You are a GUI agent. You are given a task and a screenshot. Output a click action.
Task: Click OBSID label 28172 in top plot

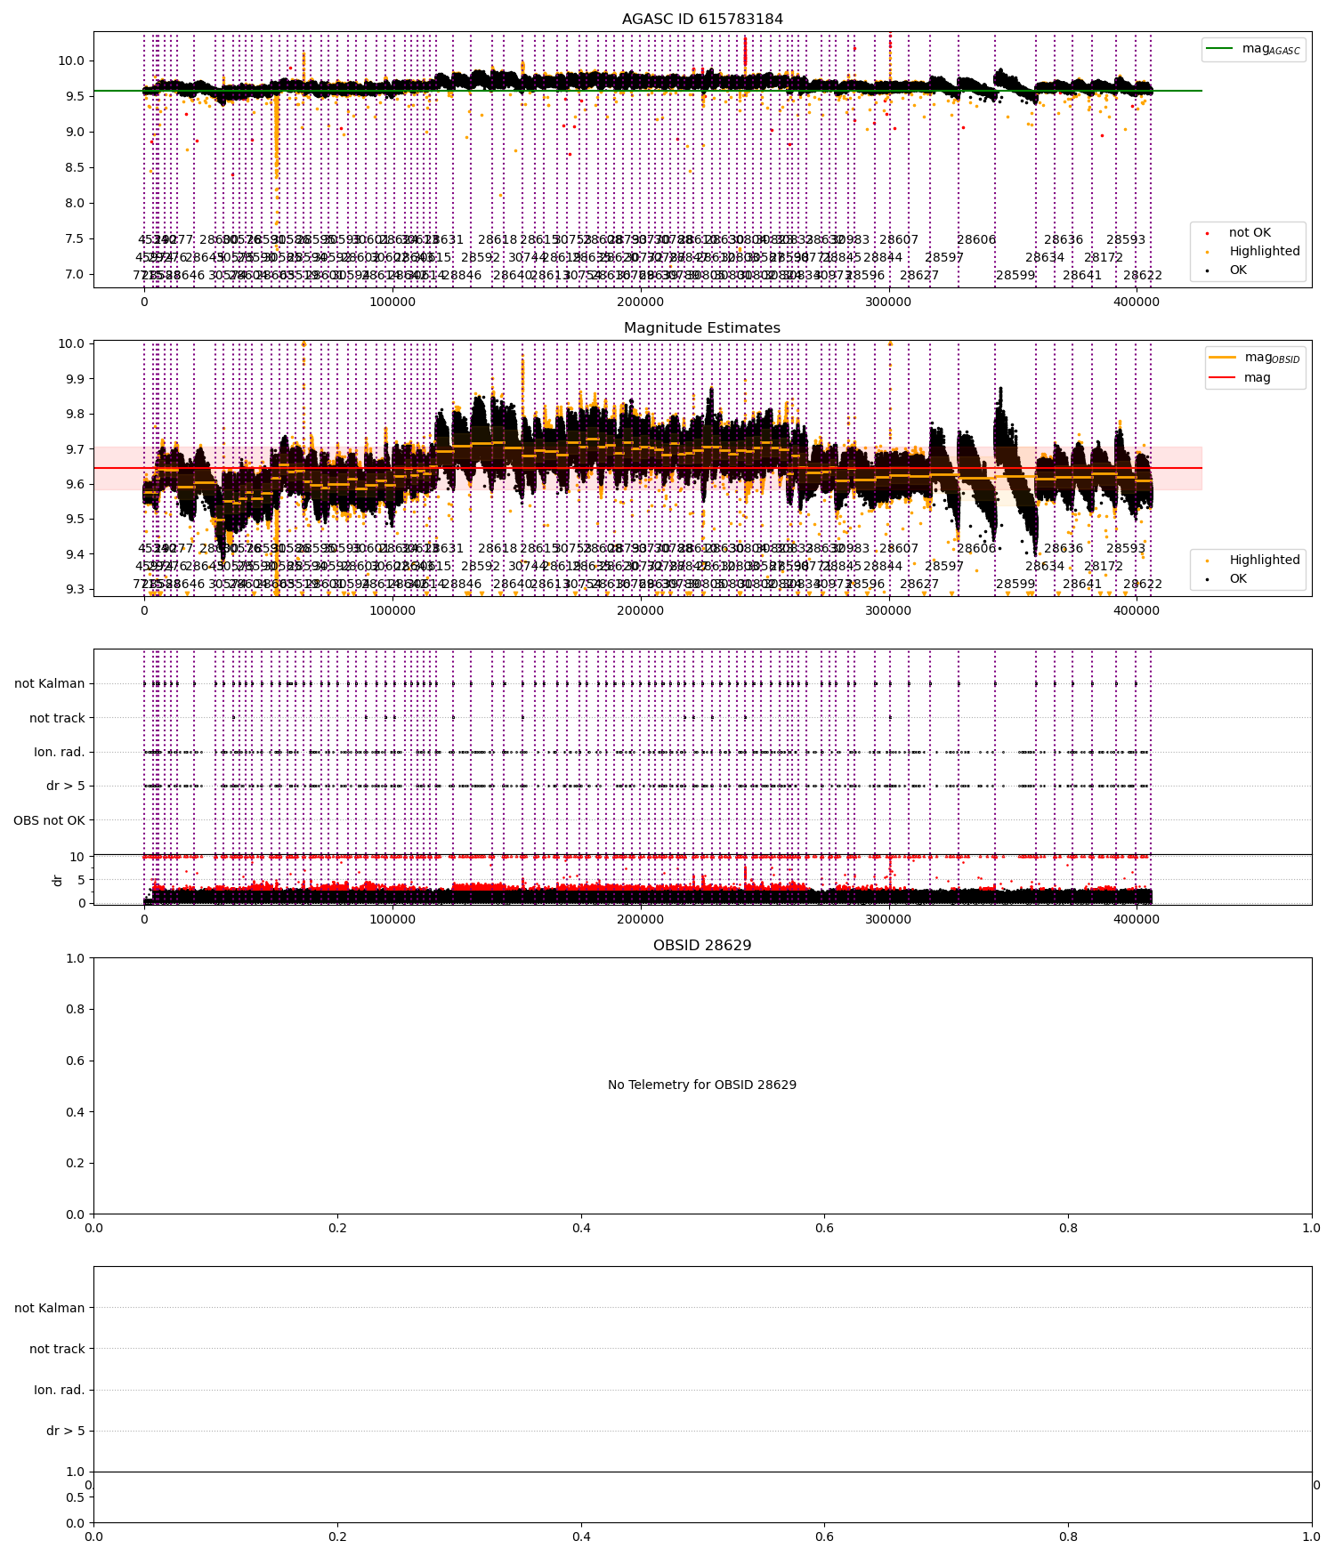(x=1104, y=258)
